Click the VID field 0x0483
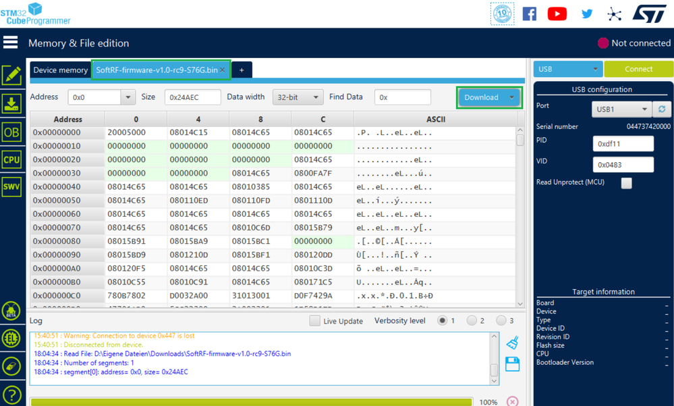Screen dimensions: 674x406 pyautogui.click(x=623, y=165)
